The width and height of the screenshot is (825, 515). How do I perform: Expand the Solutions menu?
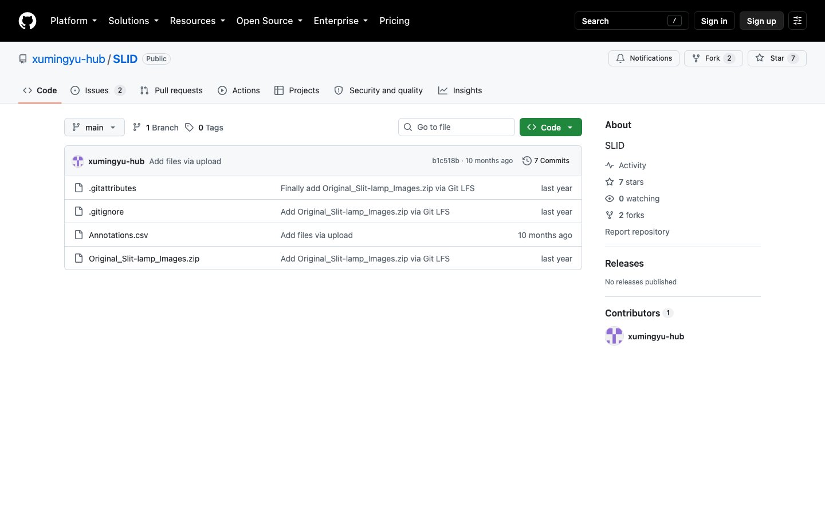(133, 21)
